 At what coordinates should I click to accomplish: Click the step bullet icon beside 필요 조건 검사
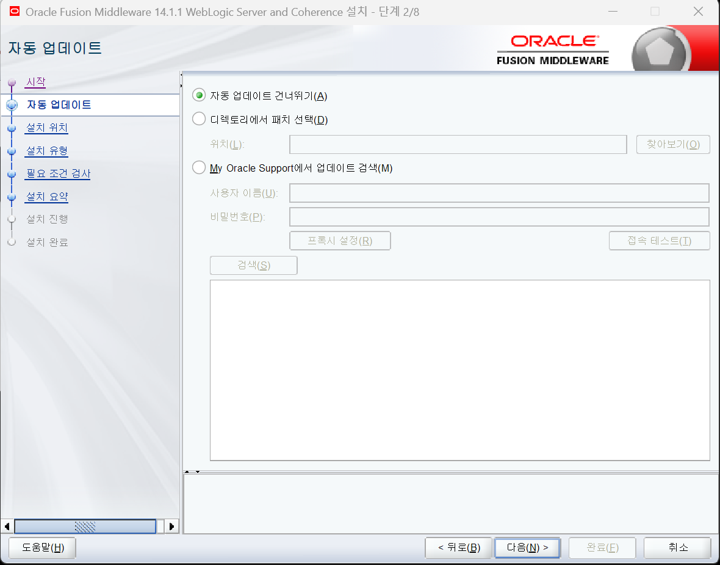click(12, 174)
